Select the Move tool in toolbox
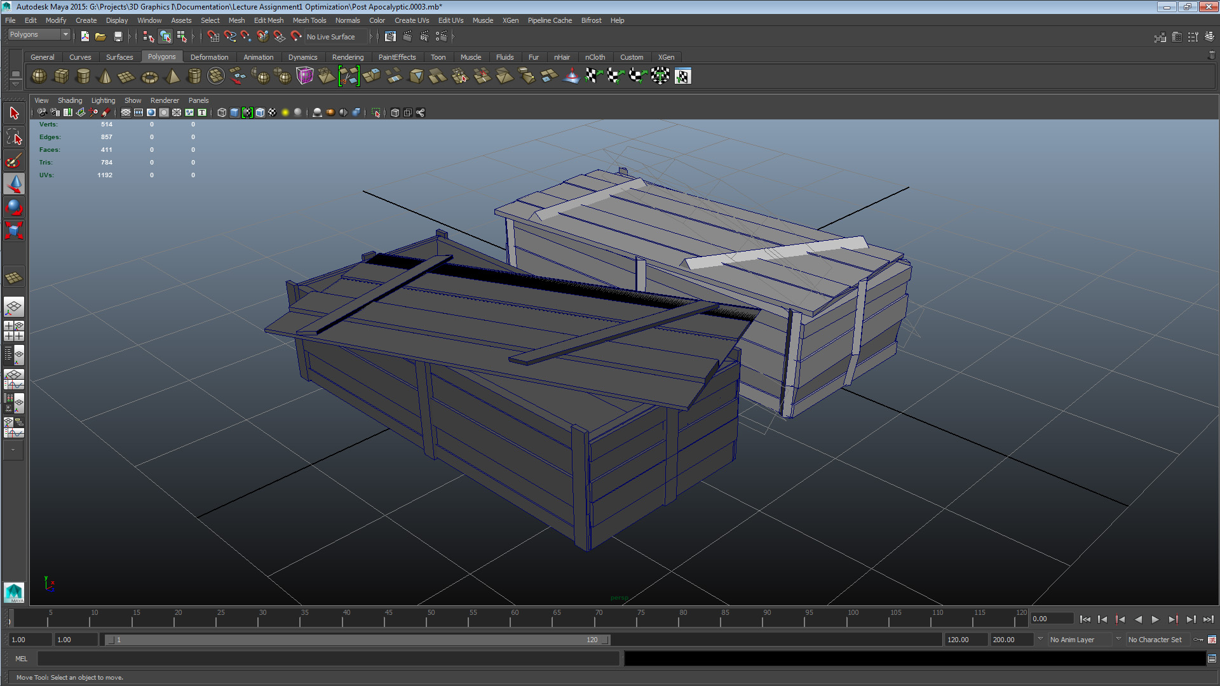 click(14, 184)
